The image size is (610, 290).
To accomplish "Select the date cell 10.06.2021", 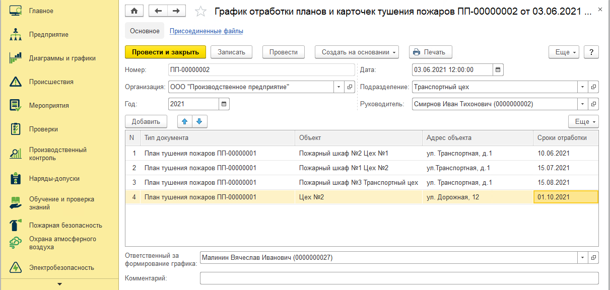I will pyautogui.click(x=566, y=154).
